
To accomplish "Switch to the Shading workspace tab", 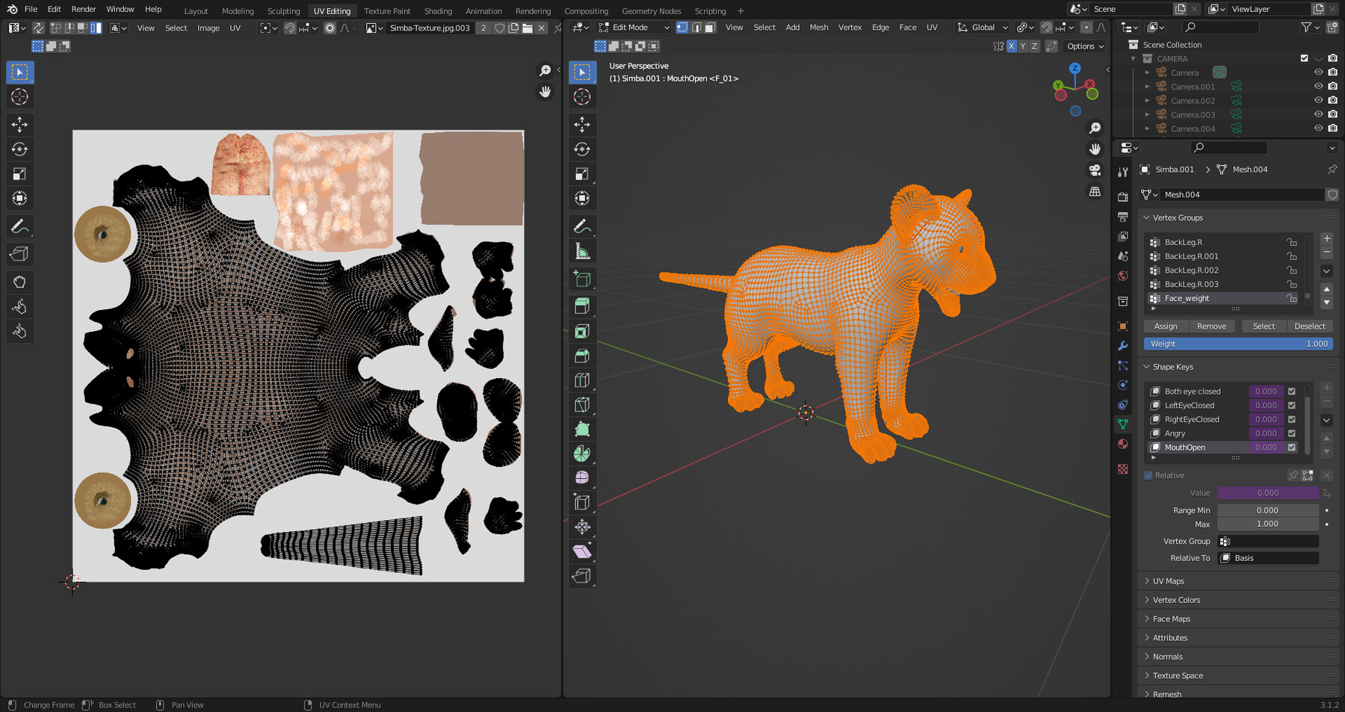I will click(x=438, y=10).
